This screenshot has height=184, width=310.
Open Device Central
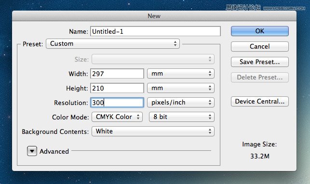tap(259, 101)
